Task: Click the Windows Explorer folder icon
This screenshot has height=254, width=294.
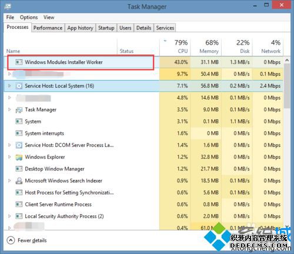Action: 19,157
